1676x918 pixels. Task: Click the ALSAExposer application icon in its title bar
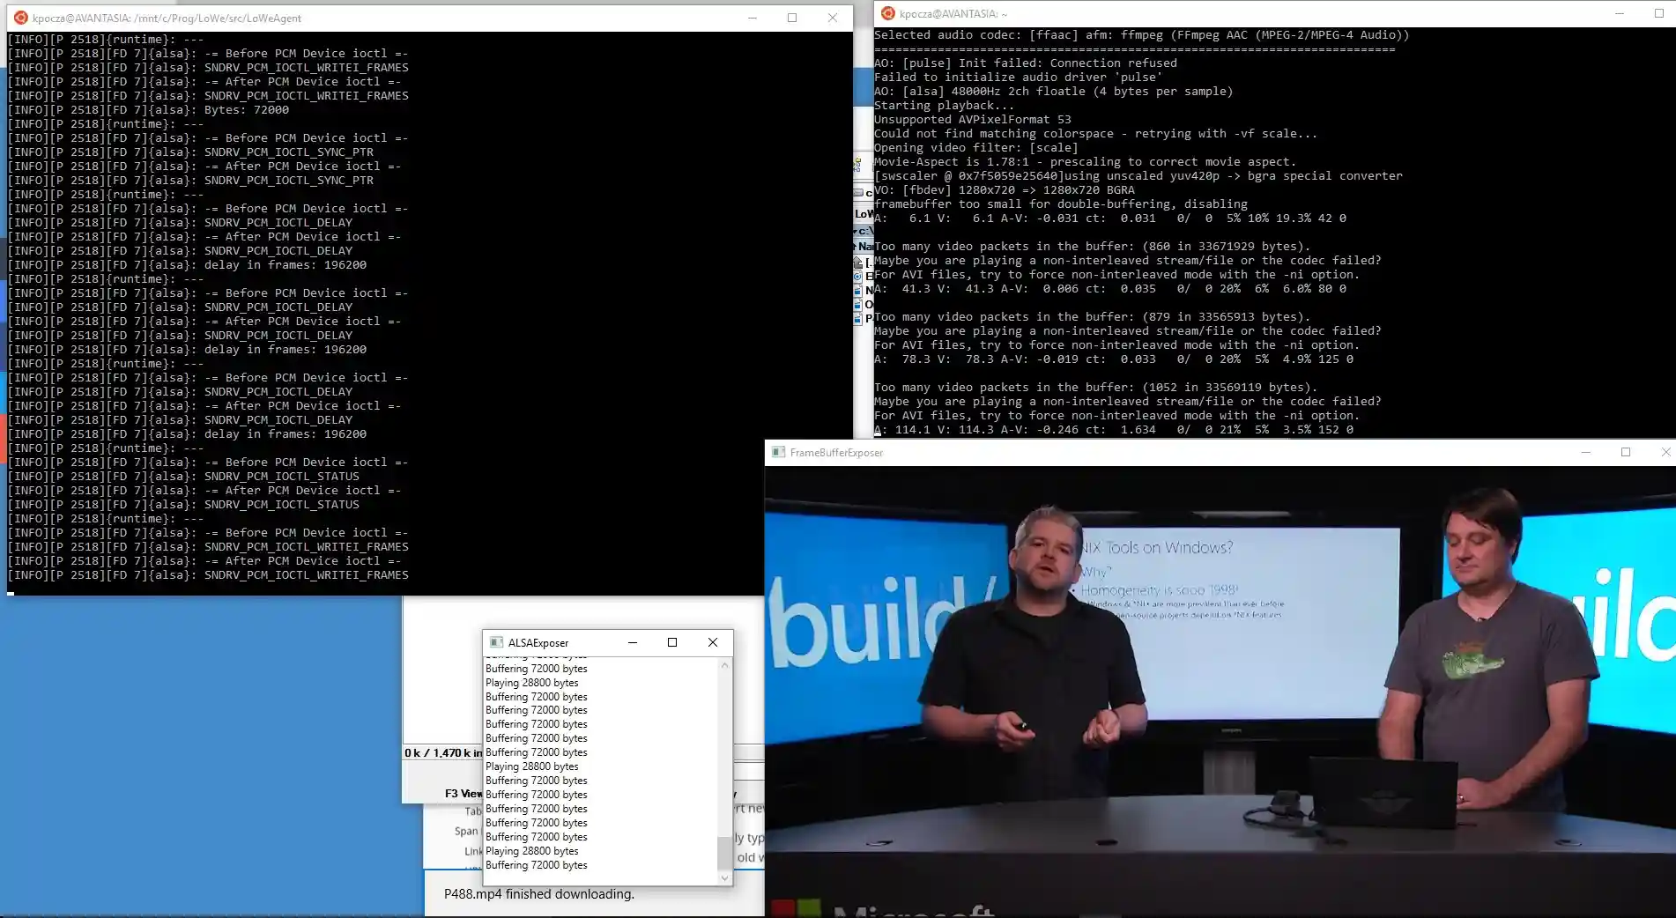coord(497,642)
